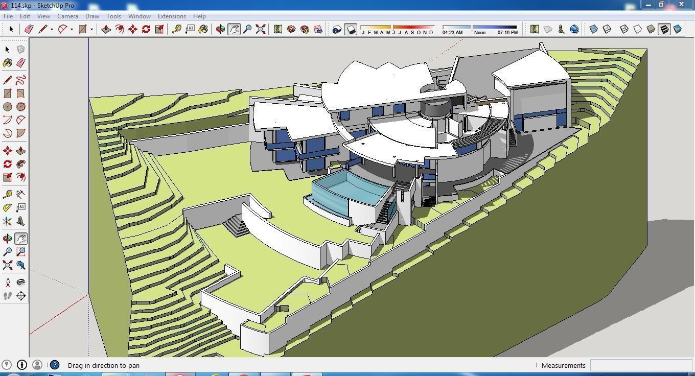Preview model in Google Earth

(x=574, y=29)
